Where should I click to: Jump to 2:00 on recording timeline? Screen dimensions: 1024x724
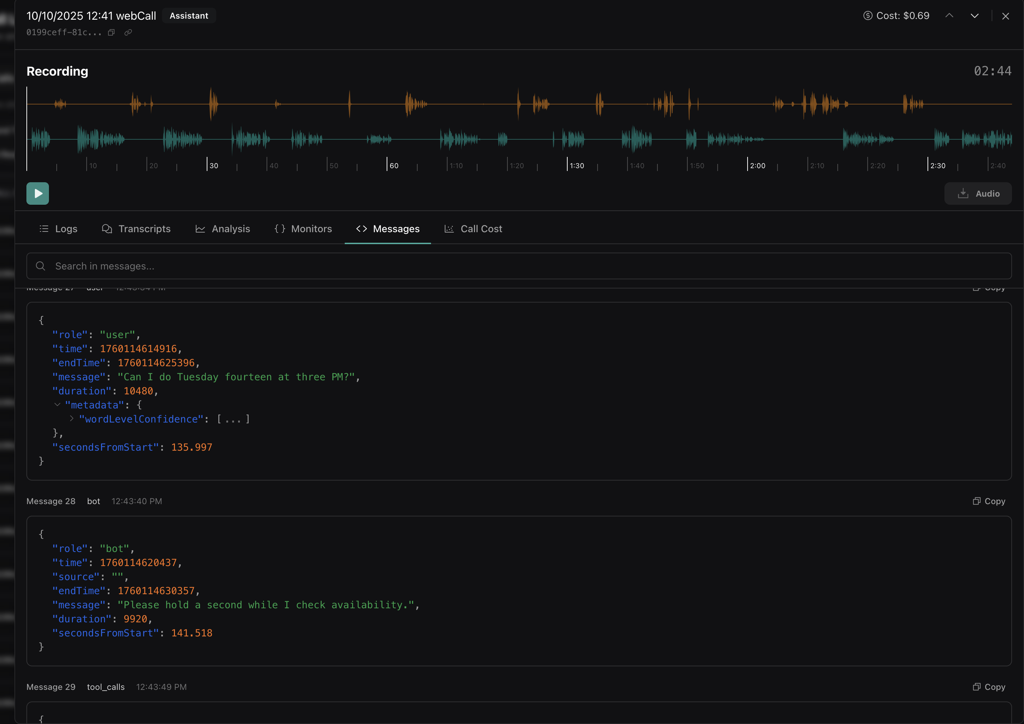(x=748, y=164)
